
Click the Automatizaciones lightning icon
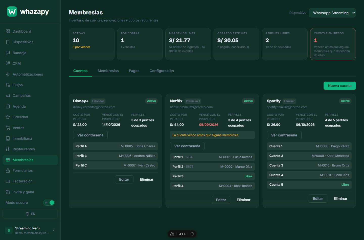(8, 74)
